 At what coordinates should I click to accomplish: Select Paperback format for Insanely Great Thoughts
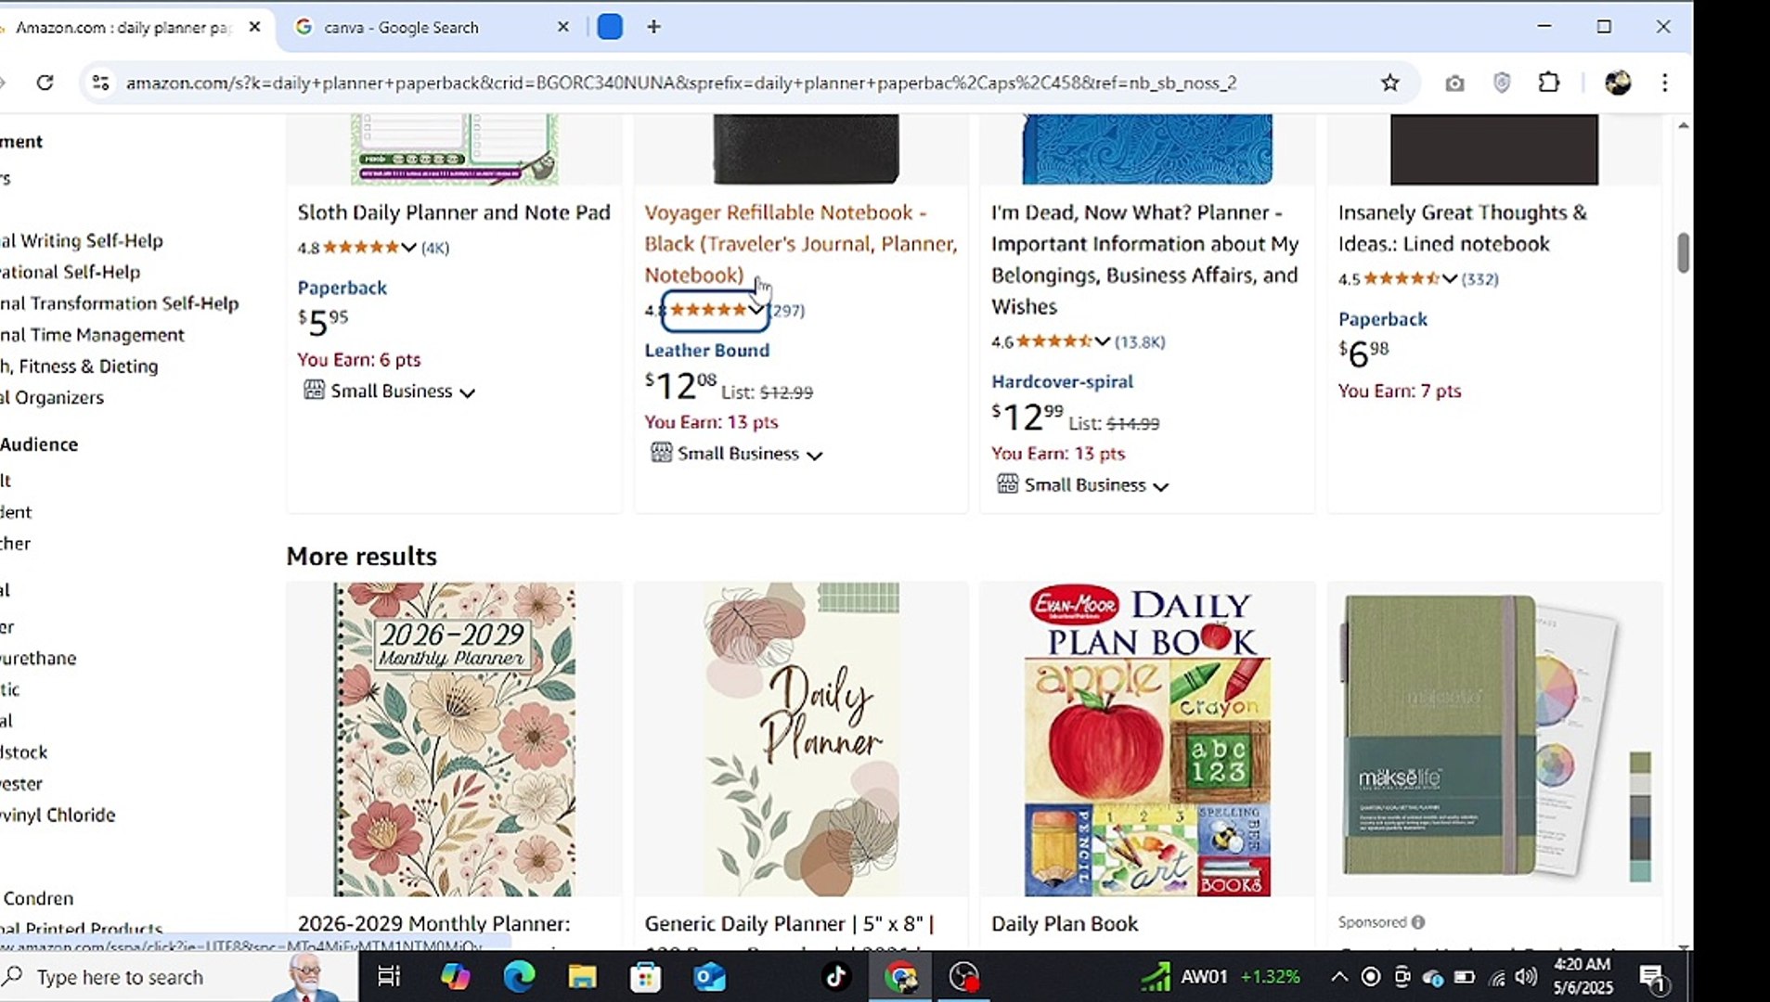(1382, 319)
